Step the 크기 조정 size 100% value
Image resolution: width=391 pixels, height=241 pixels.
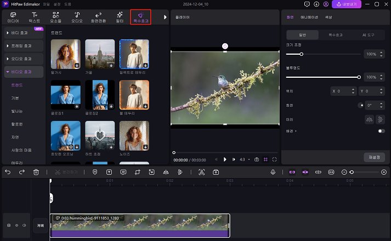coord(381,54)
